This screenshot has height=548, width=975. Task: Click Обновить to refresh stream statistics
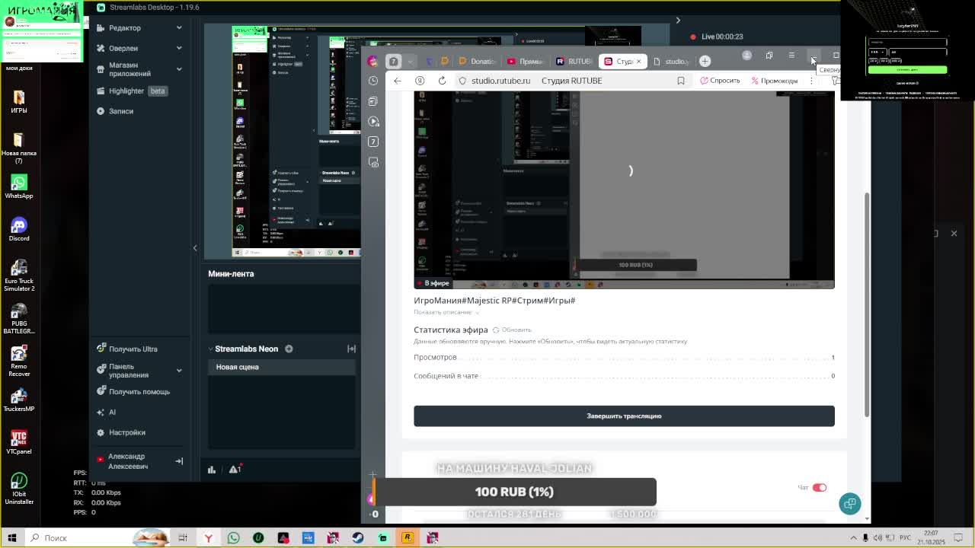[512, 330]
